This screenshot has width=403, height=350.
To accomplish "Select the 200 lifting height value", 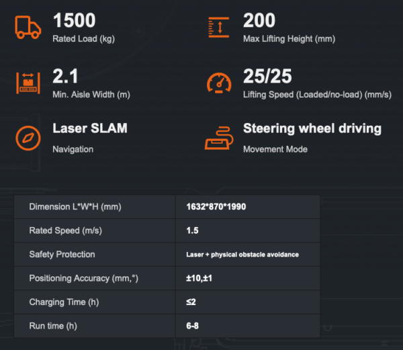I will pos(259,20).
